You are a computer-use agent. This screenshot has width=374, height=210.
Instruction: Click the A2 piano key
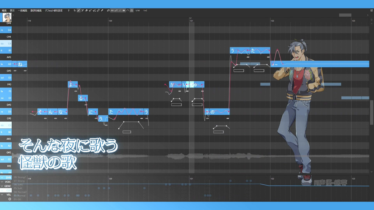(6, 145)
